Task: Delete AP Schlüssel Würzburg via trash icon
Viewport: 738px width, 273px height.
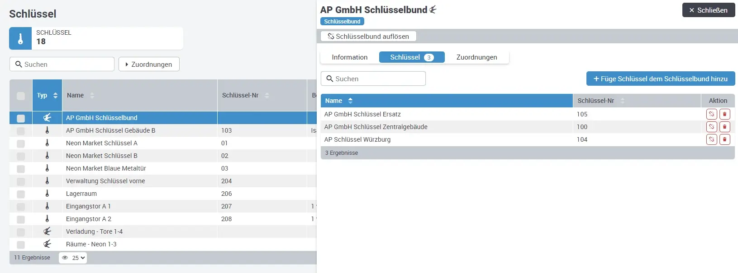Action: pos(724,139)
